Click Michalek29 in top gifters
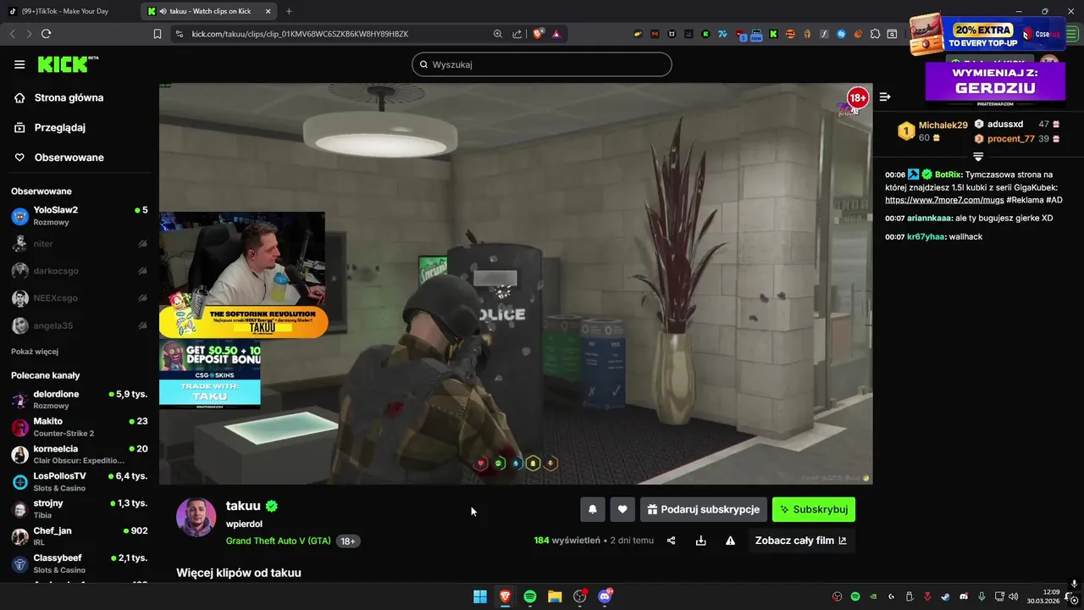The image size is (1084, 610). coord(943,125)
